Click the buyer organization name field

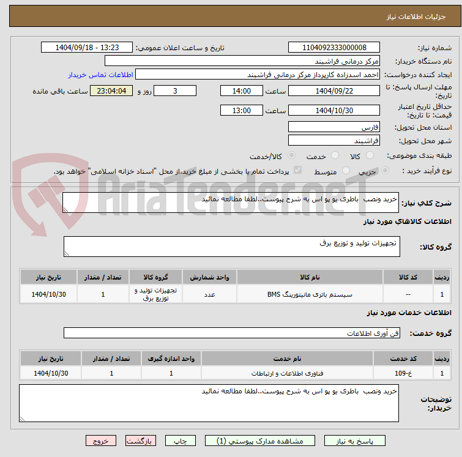coord(242,61)
